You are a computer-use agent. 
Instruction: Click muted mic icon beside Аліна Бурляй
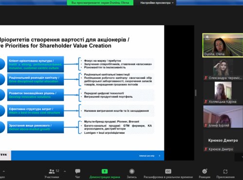tap(206, 126)
